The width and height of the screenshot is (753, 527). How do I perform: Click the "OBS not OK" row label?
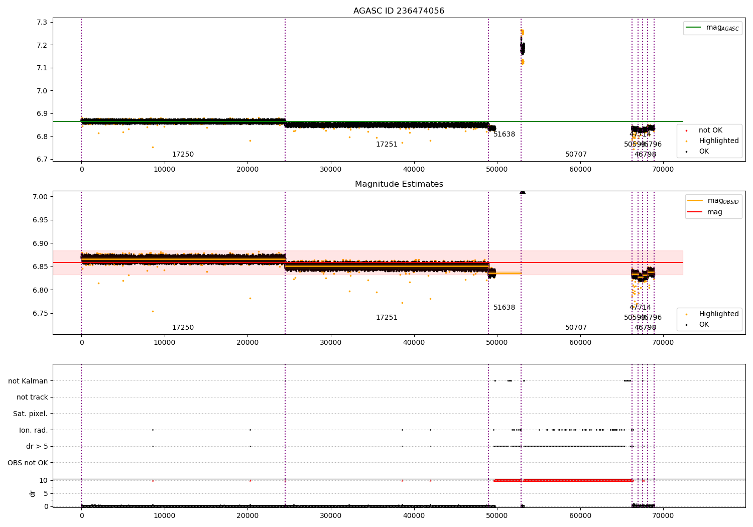click(x=28, y=463)
